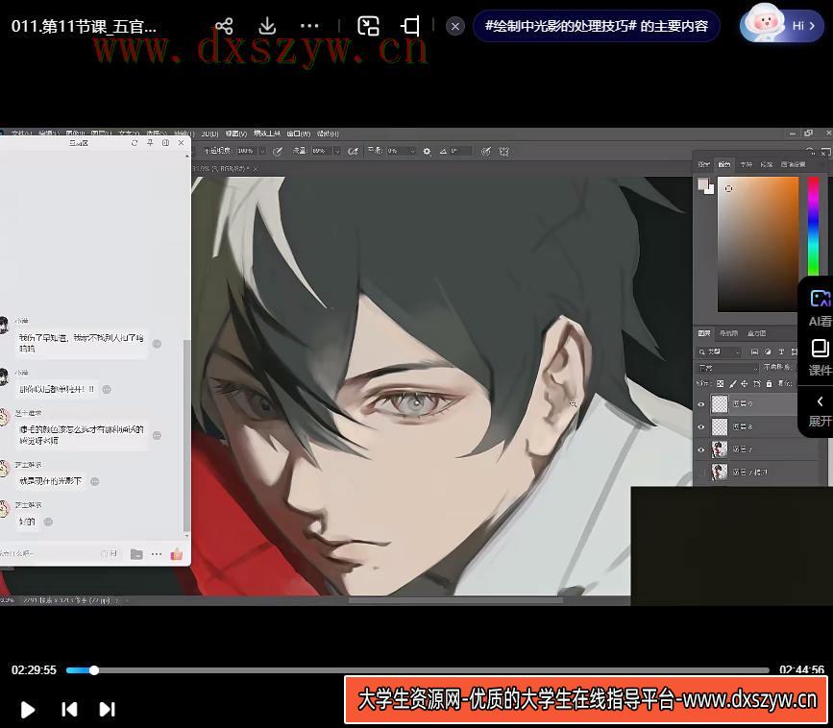833x728 pixels.
Task: Open the Photoshop 3D(D) menu
Action: [209, 133]
